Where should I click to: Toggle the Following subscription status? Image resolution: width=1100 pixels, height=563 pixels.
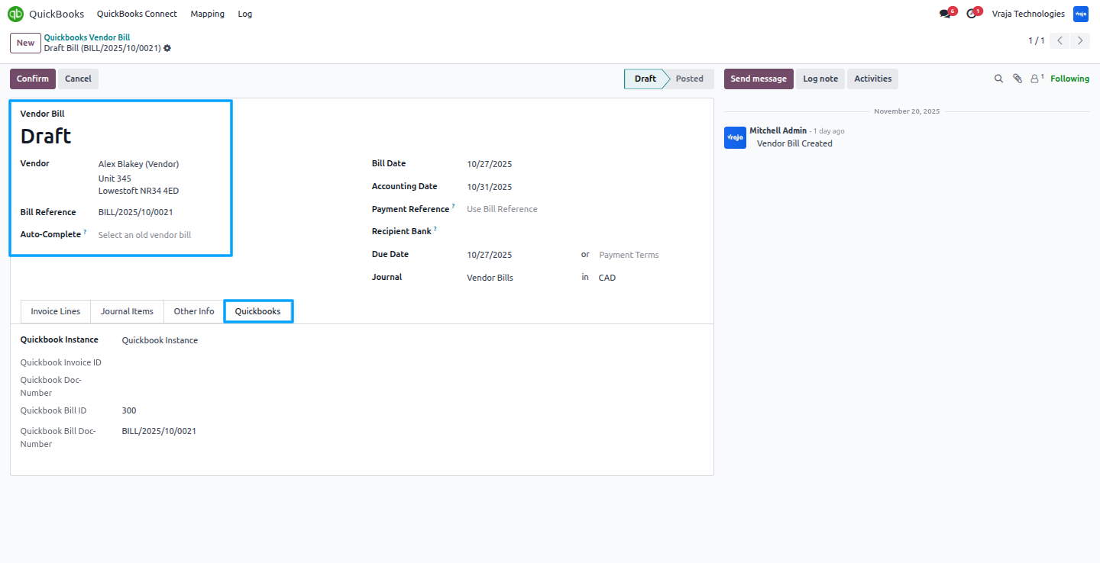(1069, 79)
